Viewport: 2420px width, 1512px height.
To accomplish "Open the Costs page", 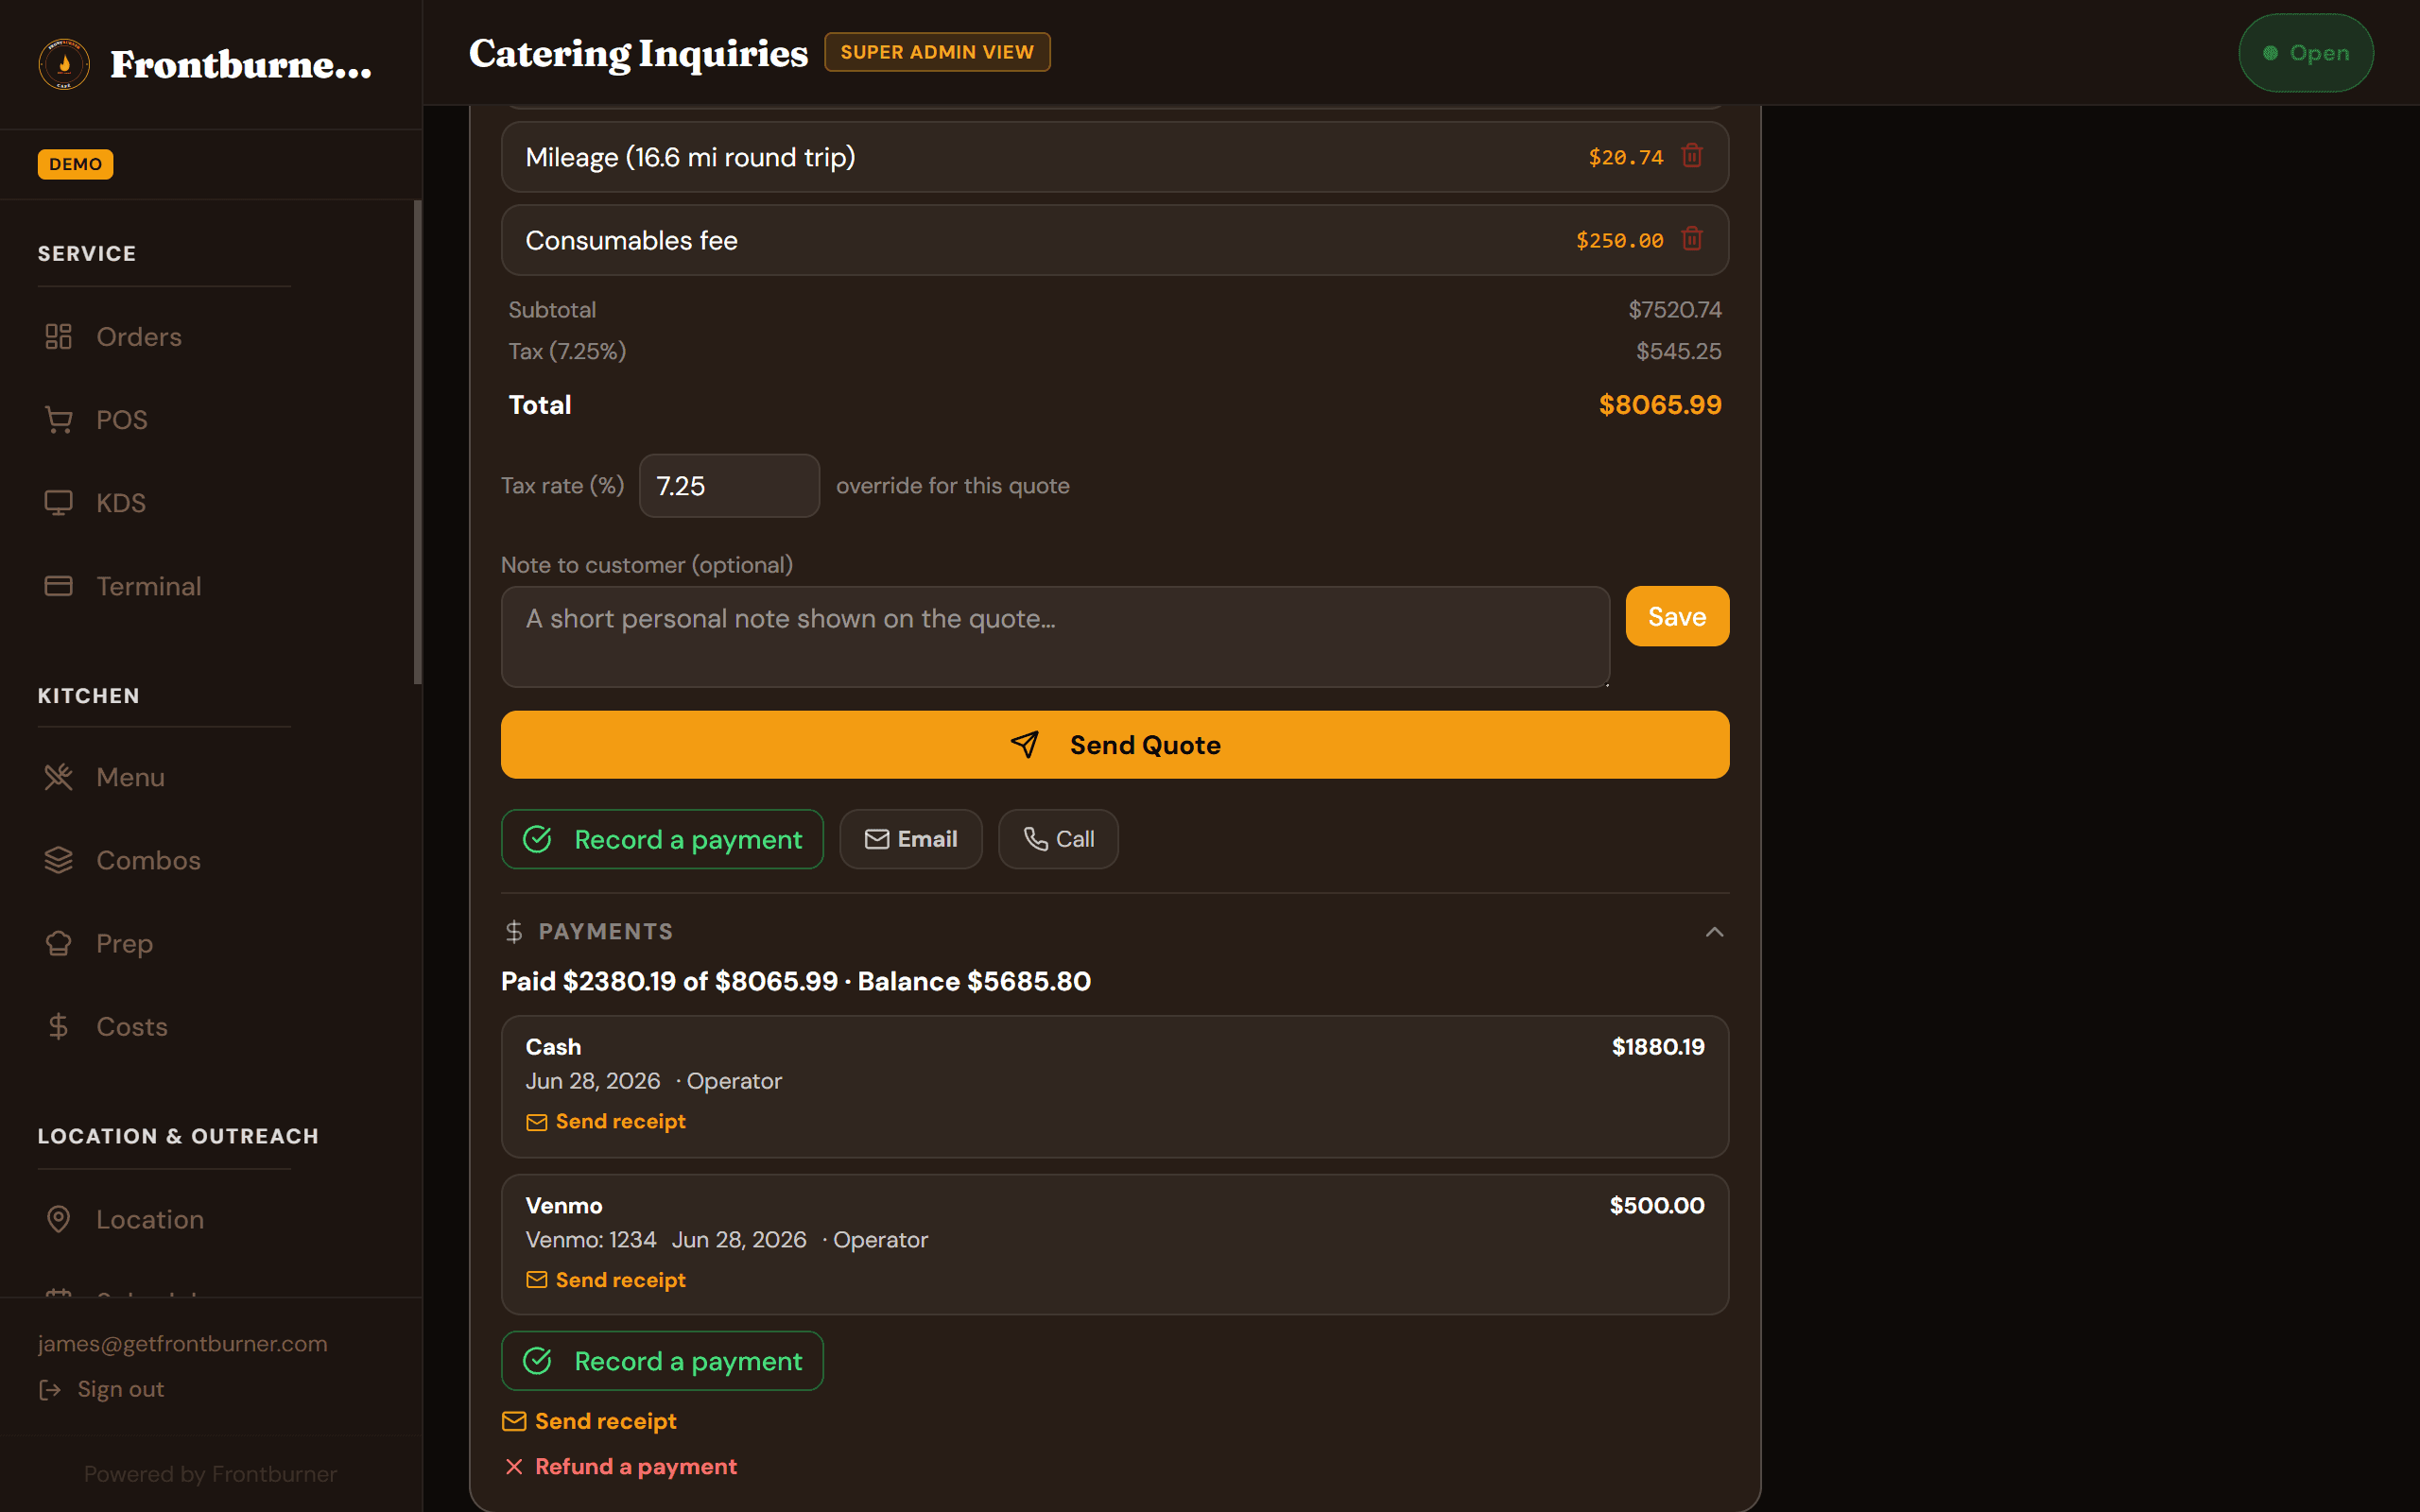I will [132, 1026].
